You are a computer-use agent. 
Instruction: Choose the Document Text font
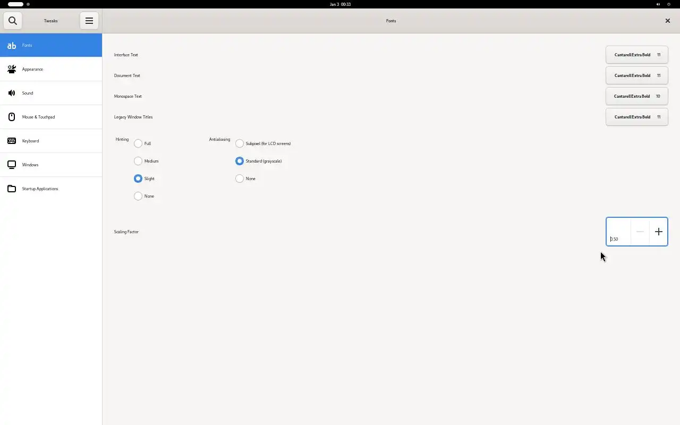pos(637,75)
